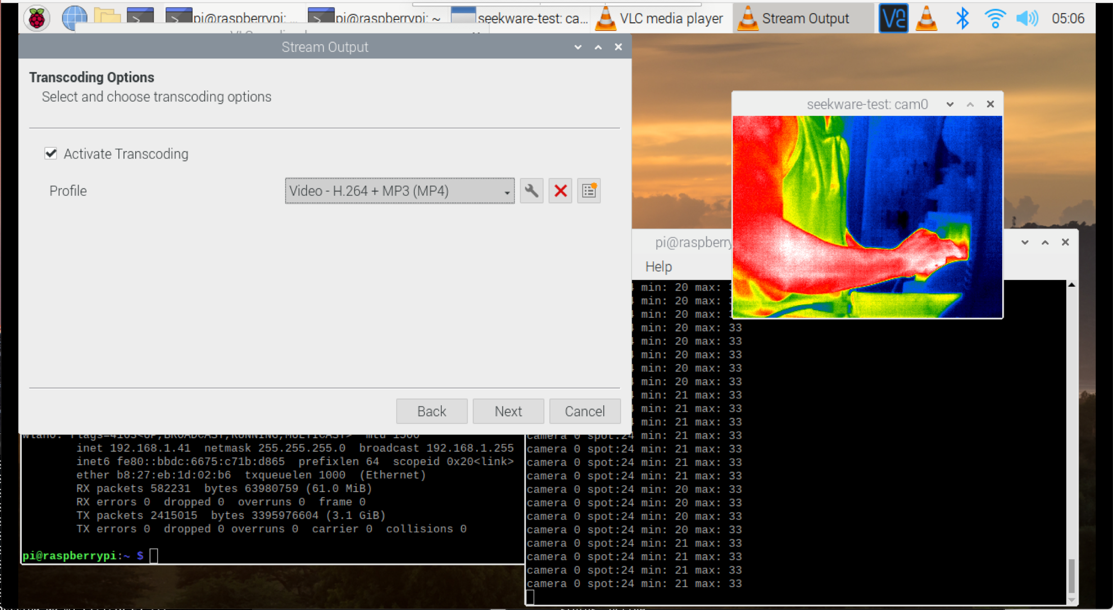This screenshot has width=1113, height=610.
Task: Open the Wi-Fi network tray icon
Action: click(x=995, y=18)
